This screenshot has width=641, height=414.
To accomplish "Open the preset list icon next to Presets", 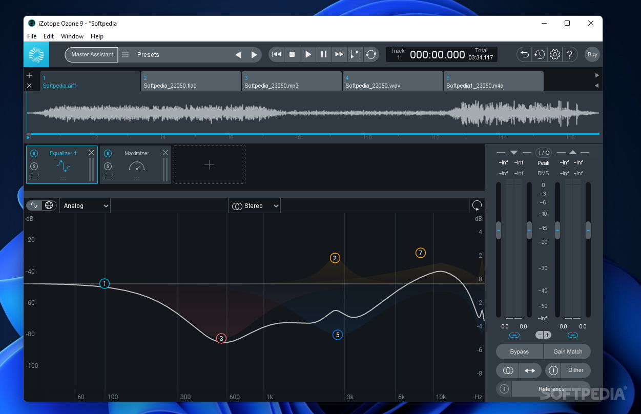I will tap(126, 55).
